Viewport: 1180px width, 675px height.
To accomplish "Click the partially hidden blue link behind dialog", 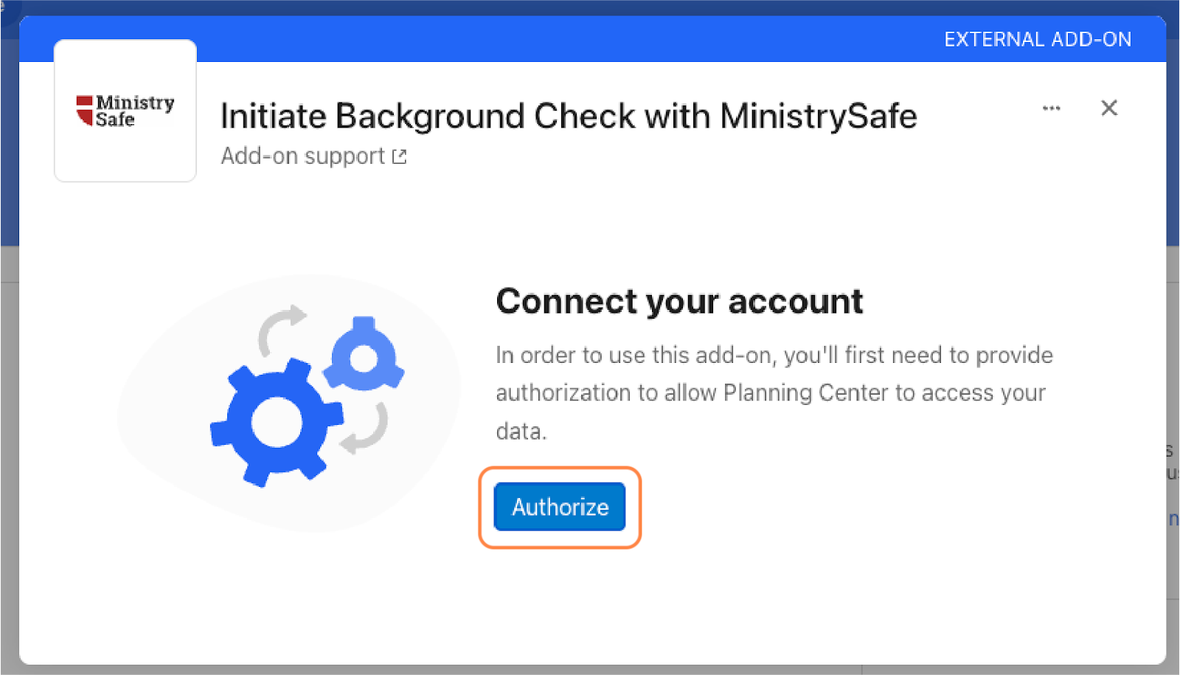I will 1173,519.
